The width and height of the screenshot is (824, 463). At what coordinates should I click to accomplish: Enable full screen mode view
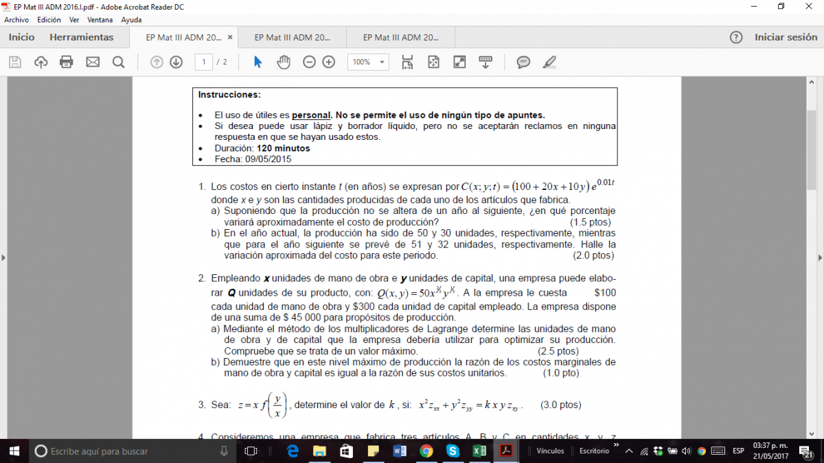[459, 62]
